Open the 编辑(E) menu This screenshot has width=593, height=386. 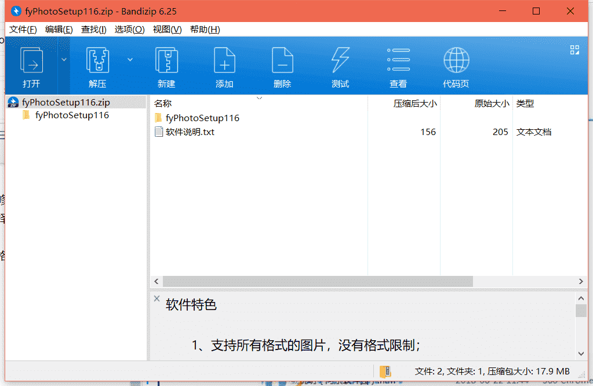click(x=59, y=30)
